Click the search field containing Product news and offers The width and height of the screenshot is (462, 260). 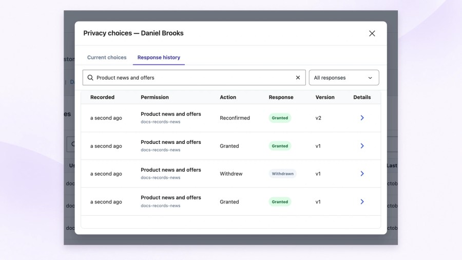194,78
